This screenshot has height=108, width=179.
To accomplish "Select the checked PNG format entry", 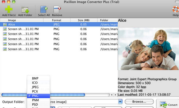I will pos(38,96).
